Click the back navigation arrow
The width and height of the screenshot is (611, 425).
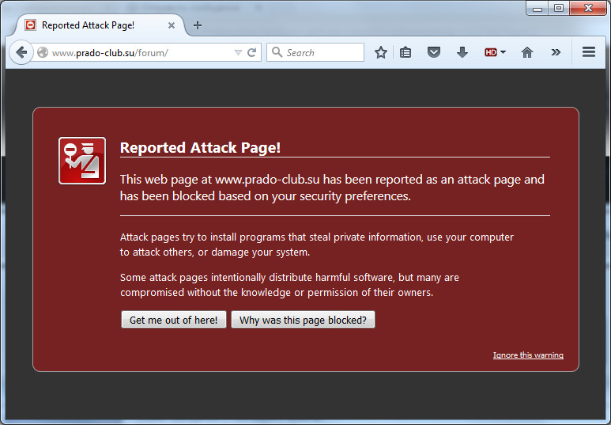pos(21,53)
